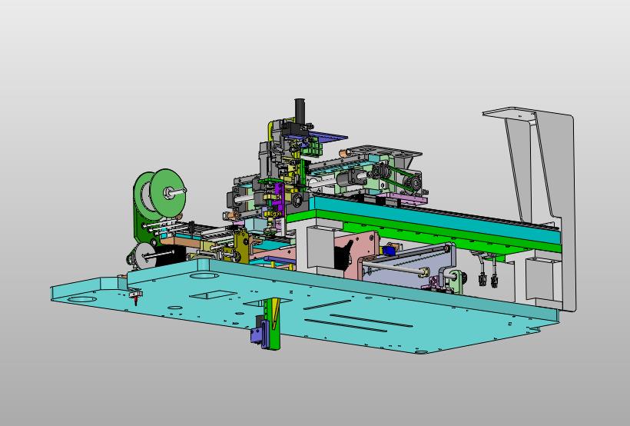Pick the black cylinder atop the assembly
Viewport: 630px width, 426px height.
click(300, 111)
